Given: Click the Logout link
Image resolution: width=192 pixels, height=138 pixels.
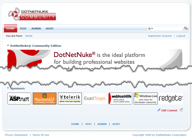Looking at the screenshot, I should (181, 36).
